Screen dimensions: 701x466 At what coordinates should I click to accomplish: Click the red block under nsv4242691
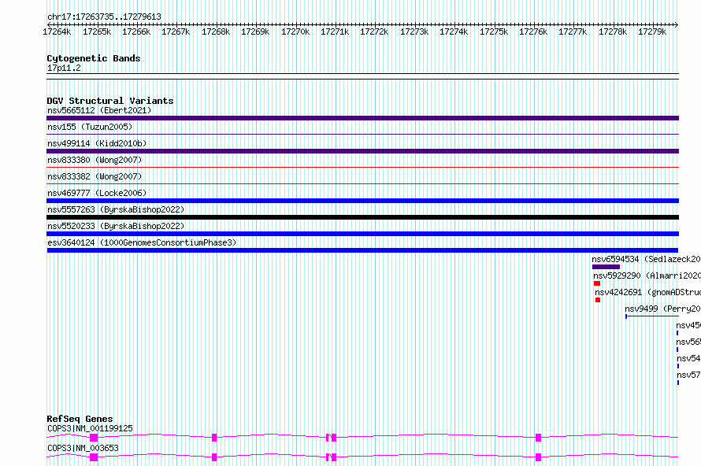point(598,300)
